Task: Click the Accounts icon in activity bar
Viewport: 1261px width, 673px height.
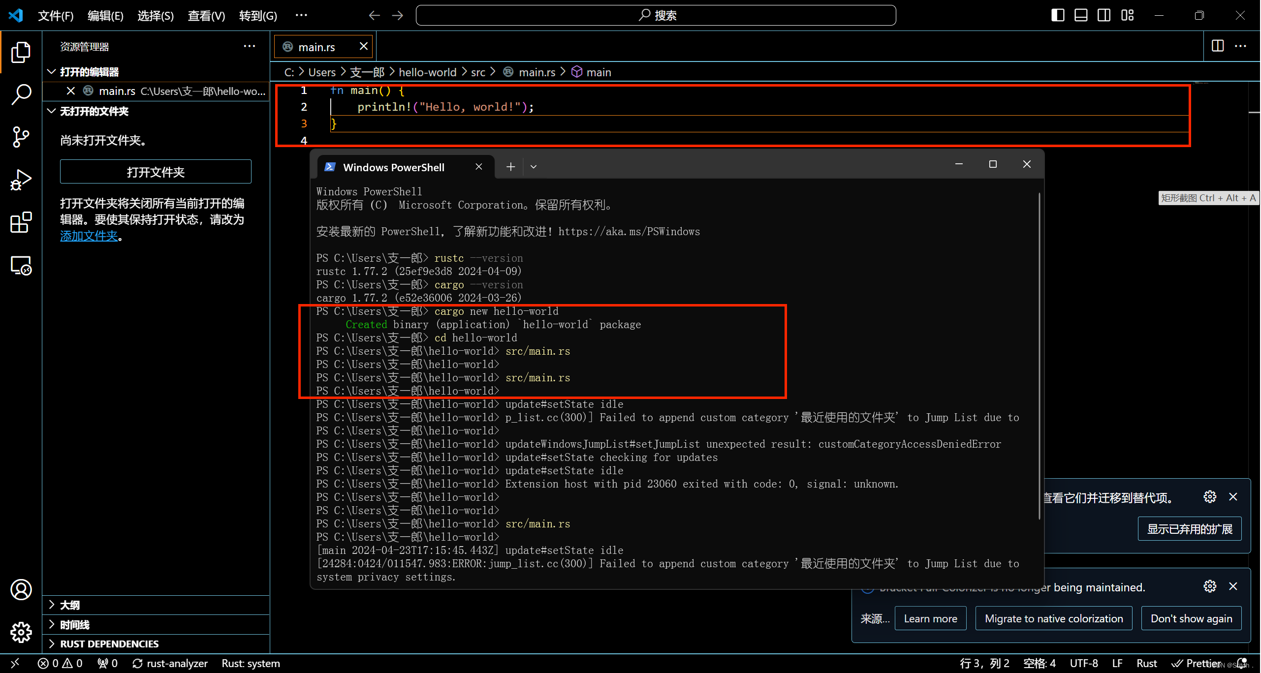Action: pyautogui.click(x=21, y=589)
